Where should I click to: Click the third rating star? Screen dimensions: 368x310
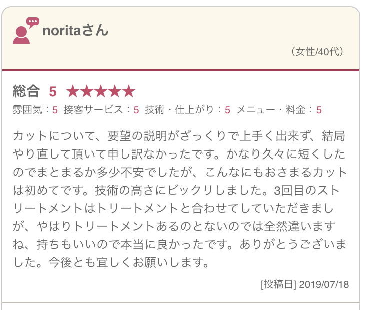tap(101, 91)
